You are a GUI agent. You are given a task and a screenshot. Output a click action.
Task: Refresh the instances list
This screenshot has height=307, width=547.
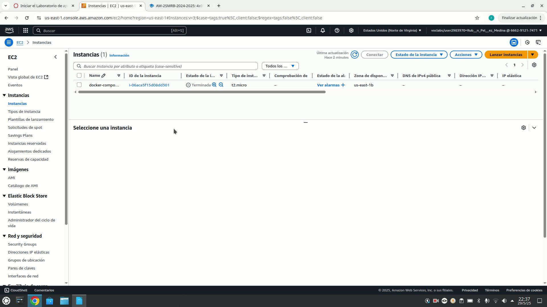pos(355,55)
